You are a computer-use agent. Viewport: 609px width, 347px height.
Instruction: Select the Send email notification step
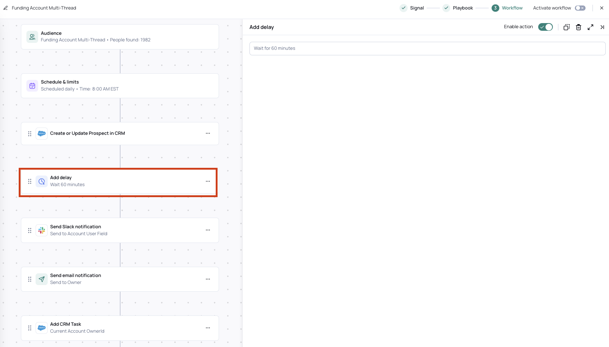coord(120,279)
